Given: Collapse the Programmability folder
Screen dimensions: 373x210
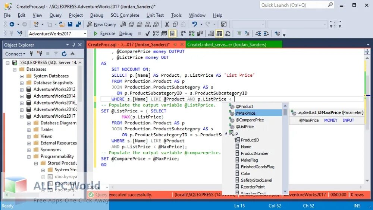Looking at the screenshot, I should point(29,157).
